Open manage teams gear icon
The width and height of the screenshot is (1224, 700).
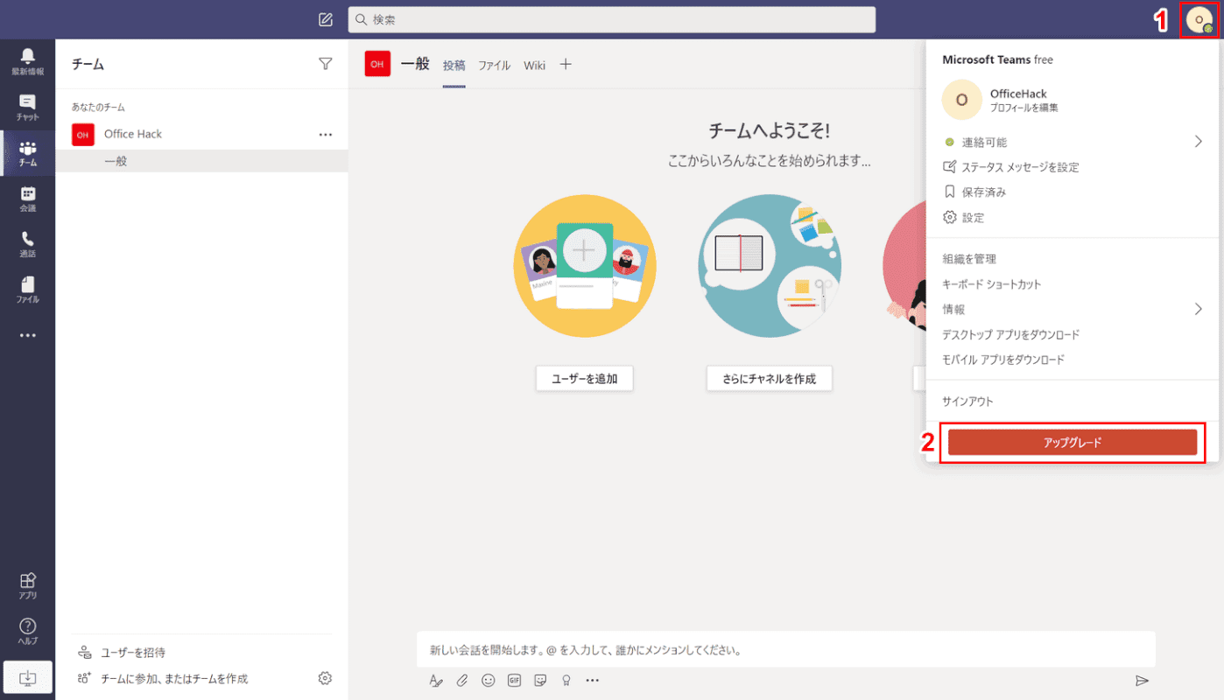[326, 678]
